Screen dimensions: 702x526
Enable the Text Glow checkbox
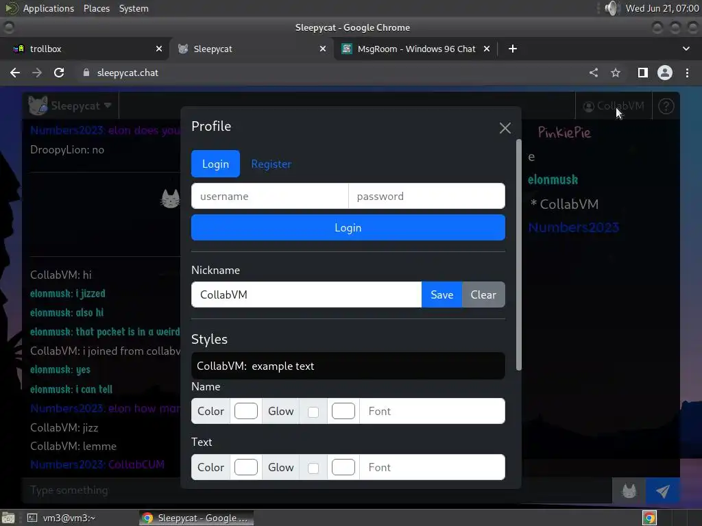pyautogui.click(x=313, y=468)
